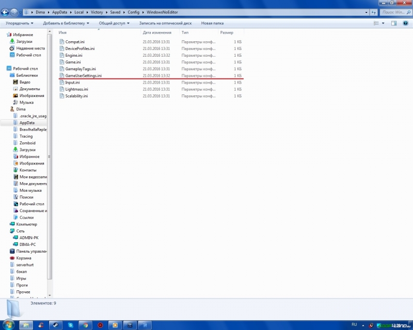Open the media player taskbar icon

[x=115, y=325]
